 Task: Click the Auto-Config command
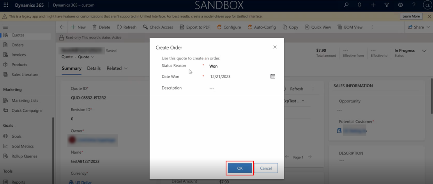tap(262, 27)
